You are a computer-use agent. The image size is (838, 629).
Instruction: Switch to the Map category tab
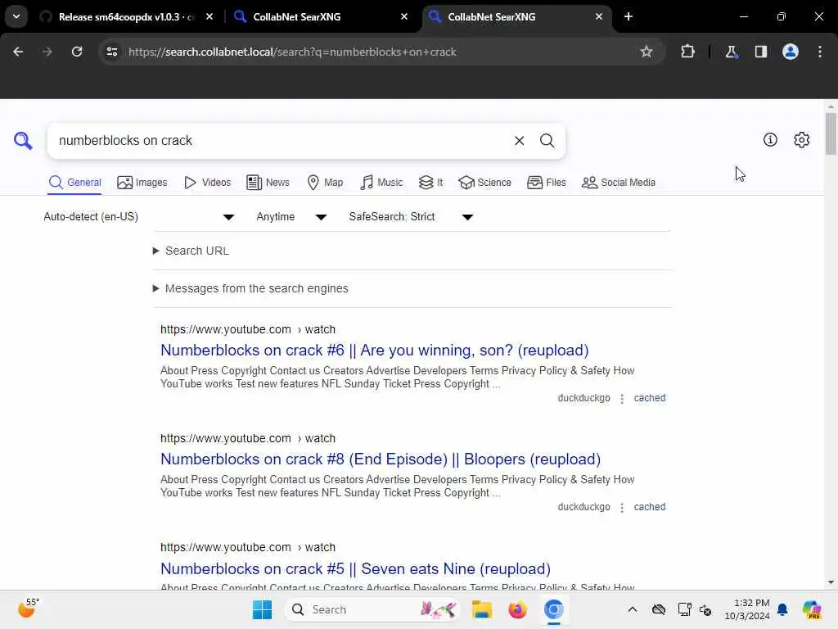[325, 183]
